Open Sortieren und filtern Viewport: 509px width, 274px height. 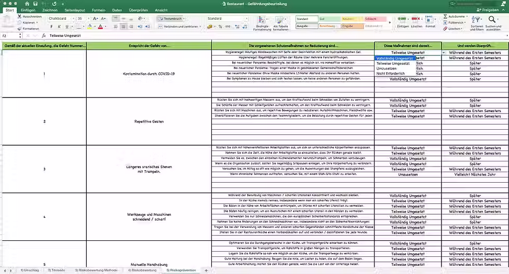click(x=476, y=23)
